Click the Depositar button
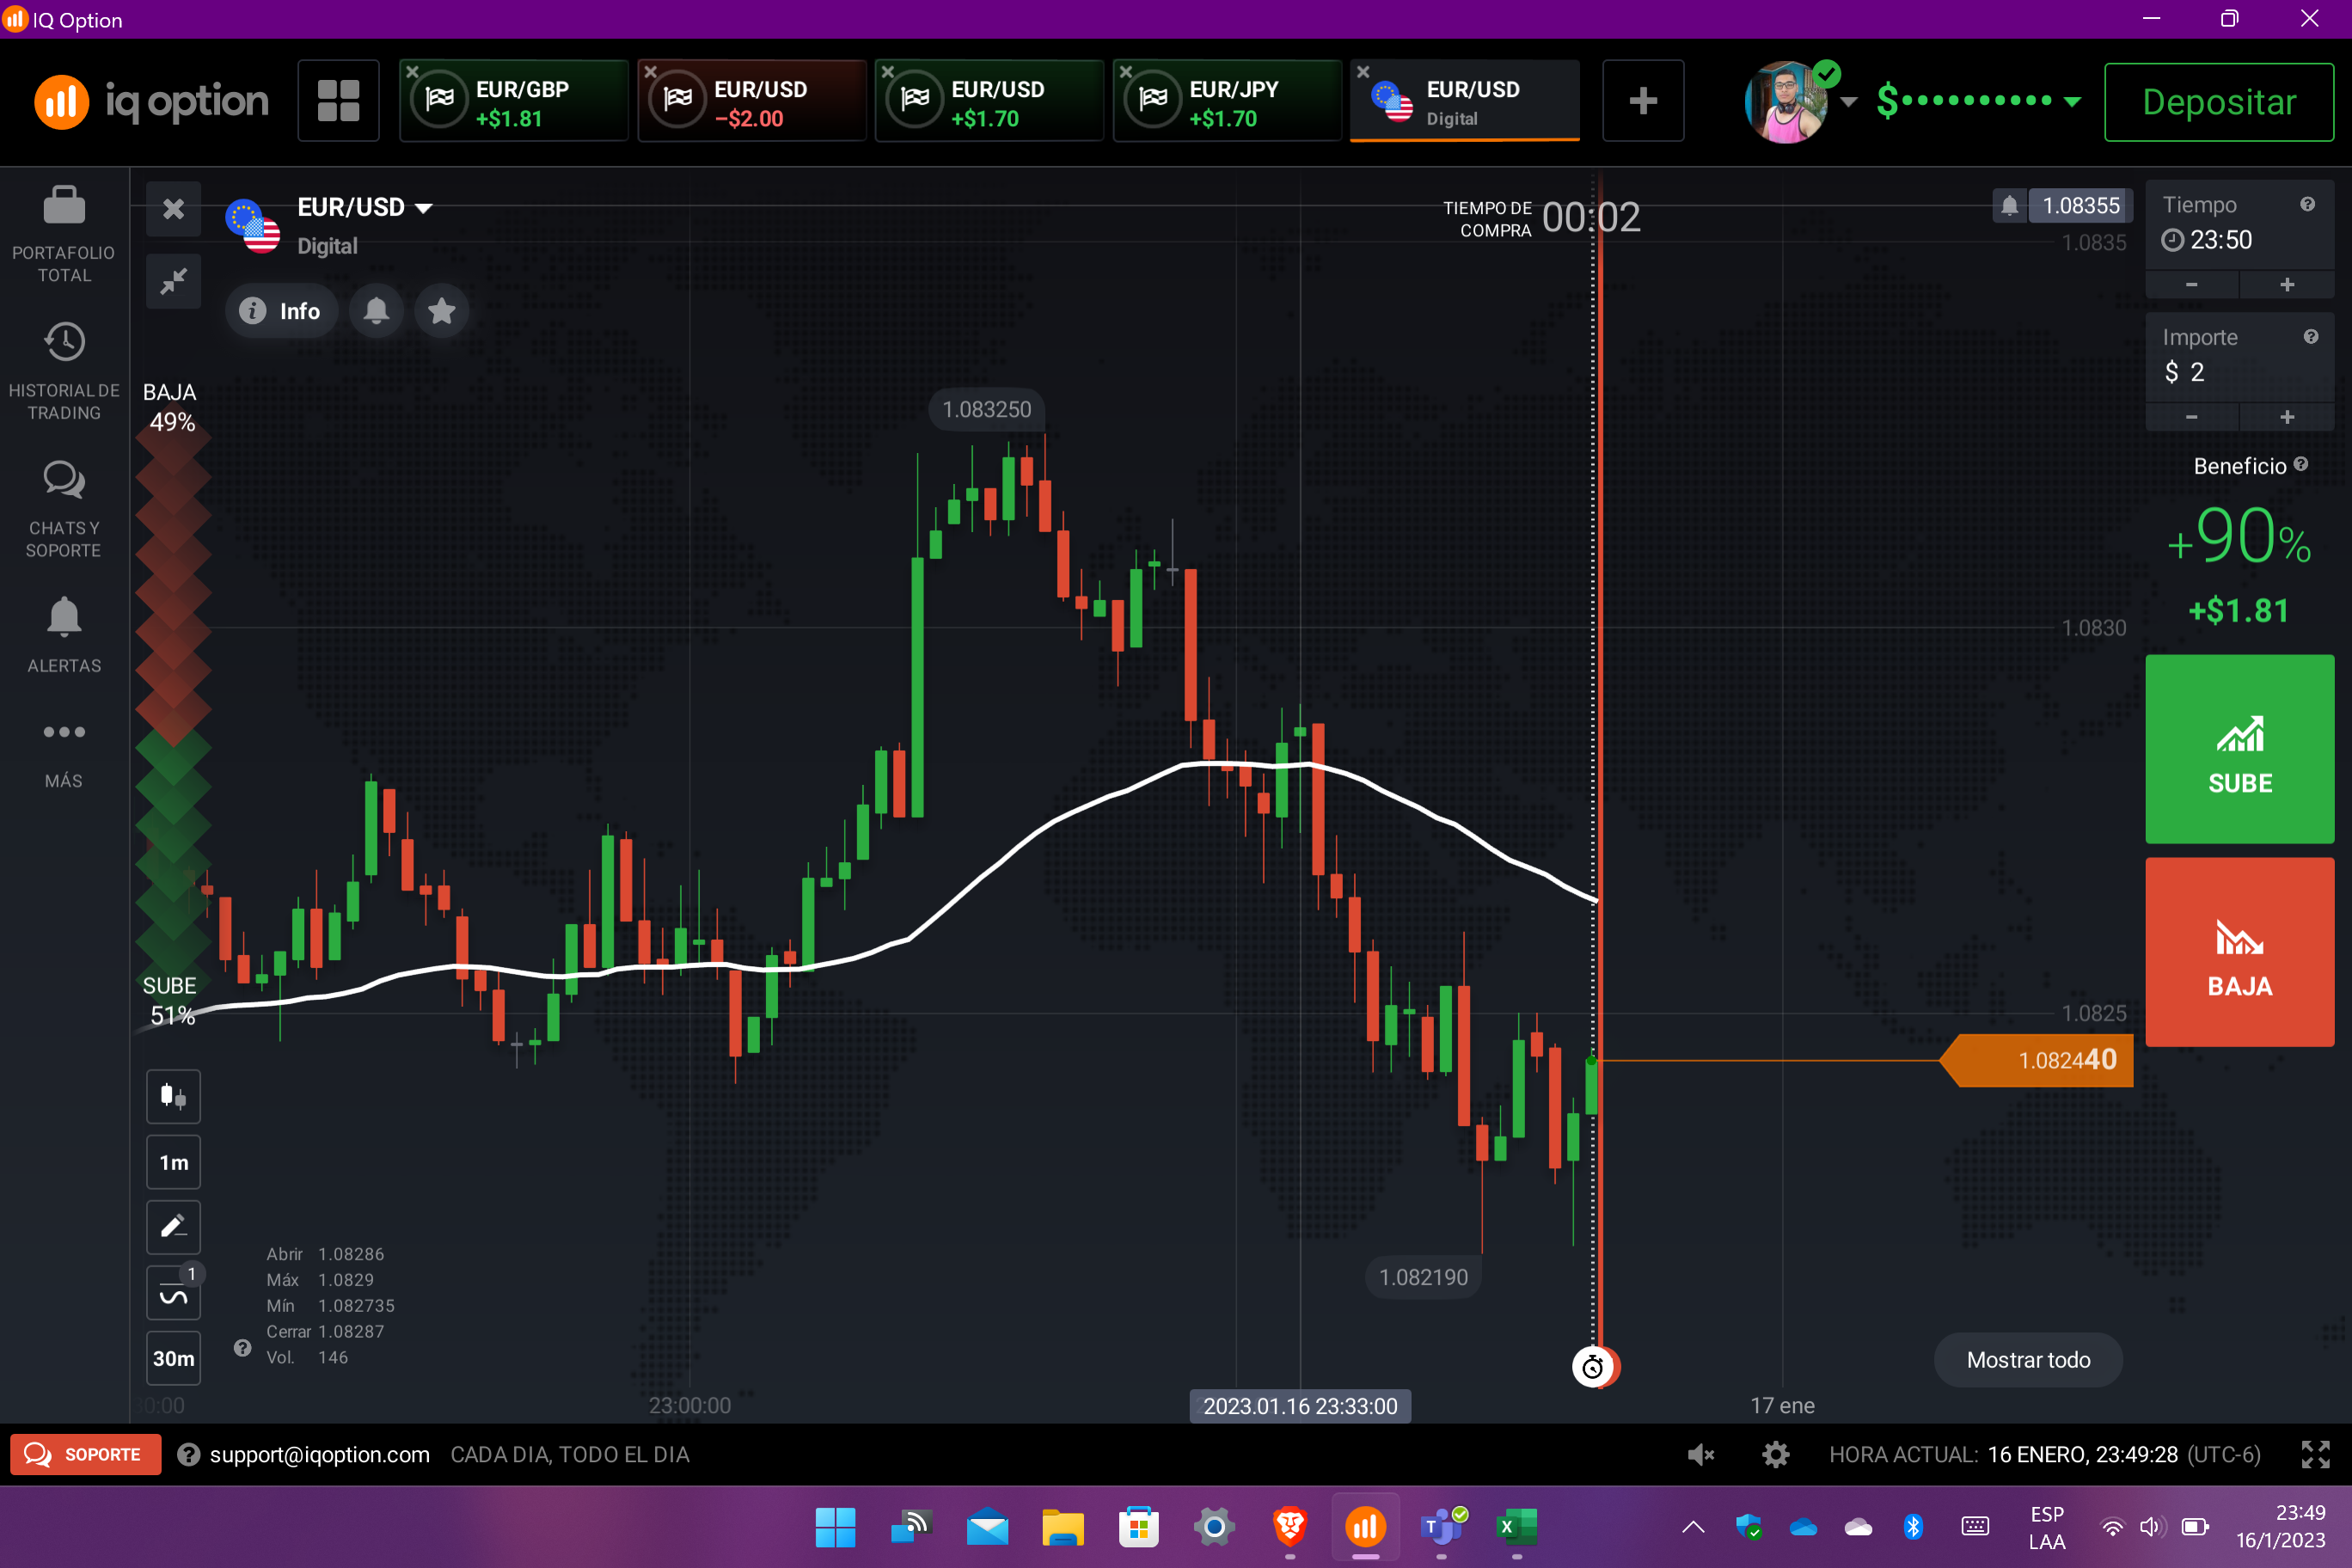Screen dimensions: 2352x1568 coord(2218,102)
